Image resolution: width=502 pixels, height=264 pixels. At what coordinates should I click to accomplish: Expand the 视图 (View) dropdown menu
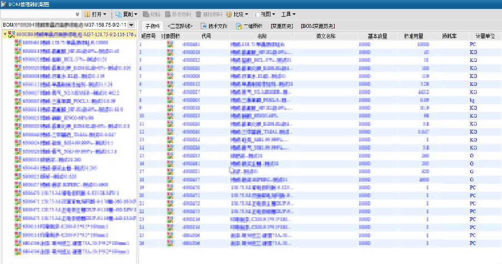(x=265, y=14)
